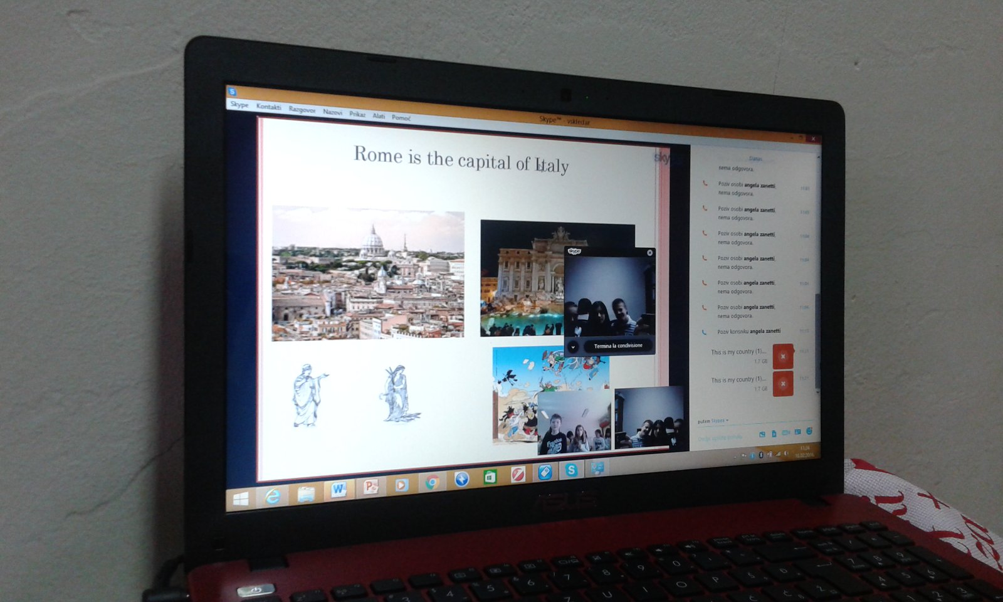Open the emoticon picker in chat toolbar
Viewport: 1003px width, 602px height.
click(809, 431)
